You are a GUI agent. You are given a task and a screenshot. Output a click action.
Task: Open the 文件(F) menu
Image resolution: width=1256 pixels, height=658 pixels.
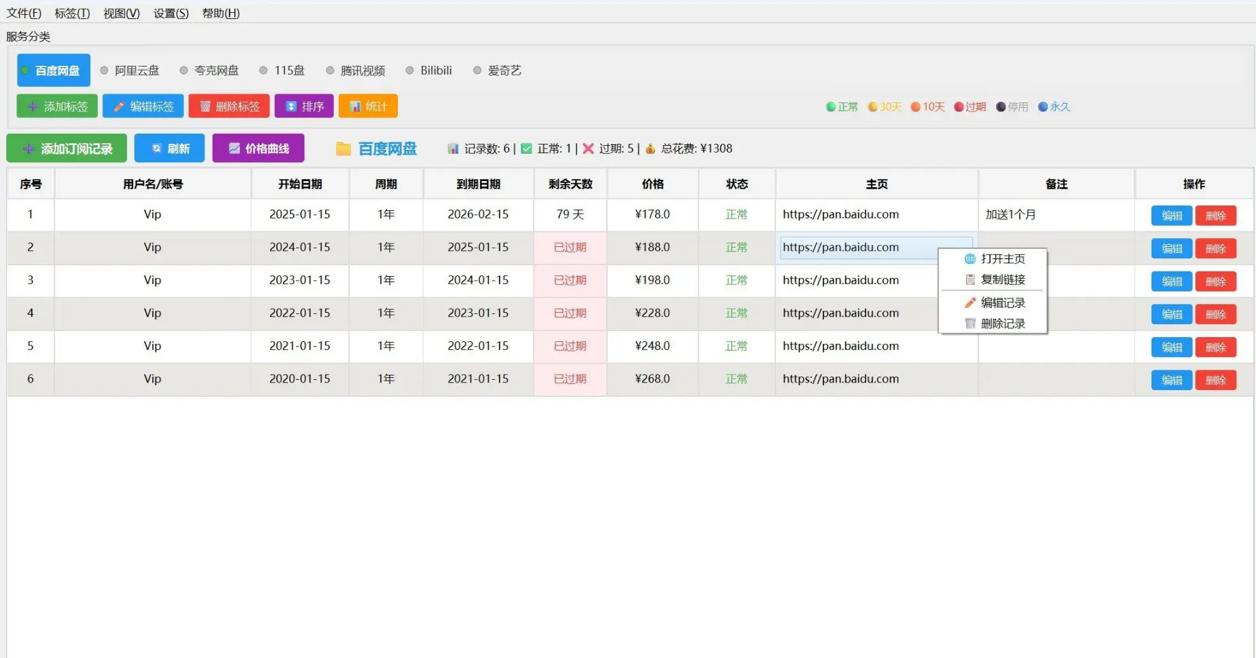pyautogui.click(x=24, y=14)
